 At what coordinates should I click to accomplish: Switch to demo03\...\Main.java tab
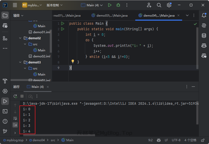coord(109,16)
